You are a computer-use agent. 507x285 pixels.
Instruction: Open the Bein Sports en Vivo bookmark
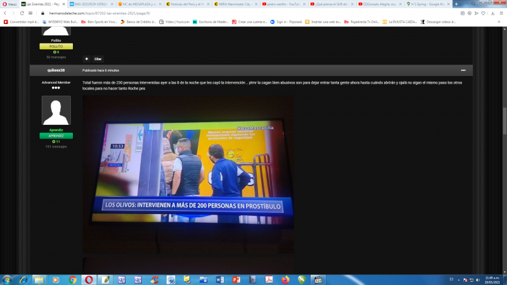tap(96, 21)
